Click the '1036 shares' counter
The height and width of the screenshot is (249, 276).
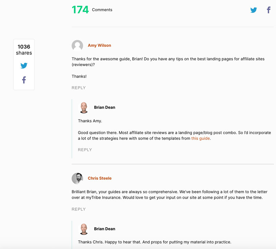point(23,49)
